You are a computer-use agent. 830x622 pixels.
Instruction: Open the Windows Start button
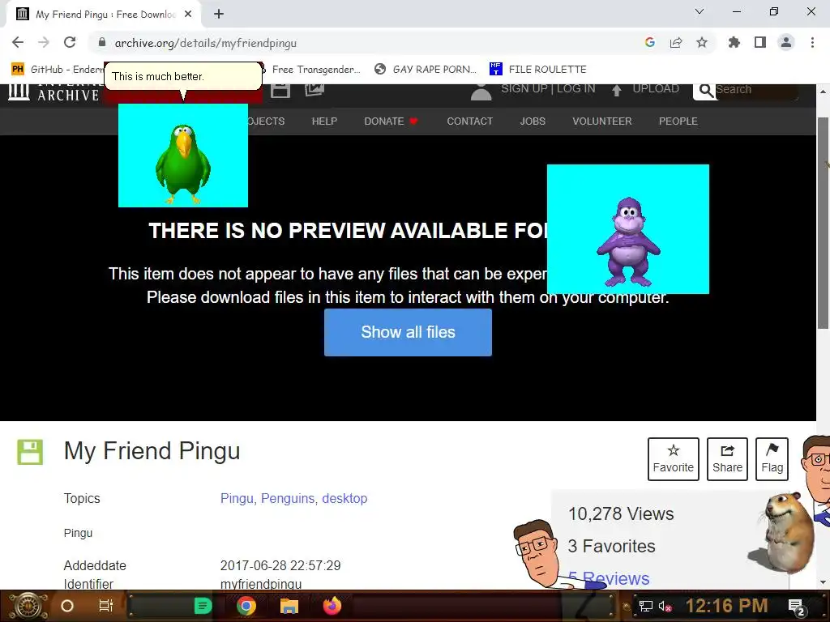pyautogui.click(x=28, y=606)
